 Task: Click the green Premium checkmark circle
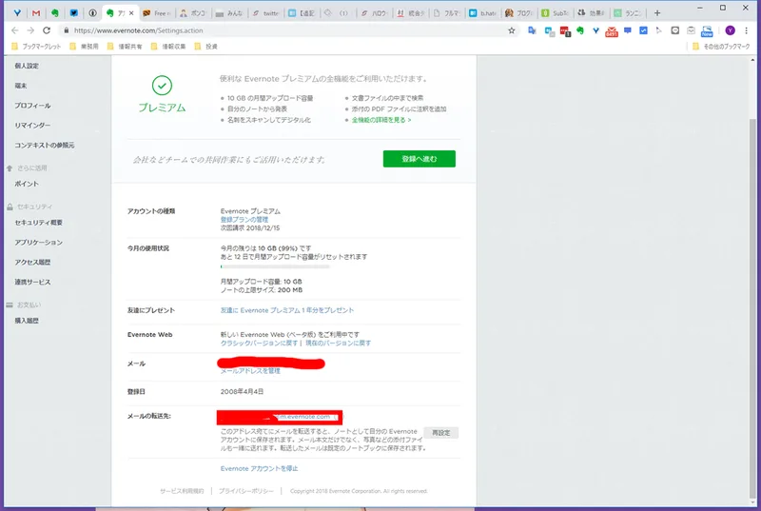click(162, 86)
